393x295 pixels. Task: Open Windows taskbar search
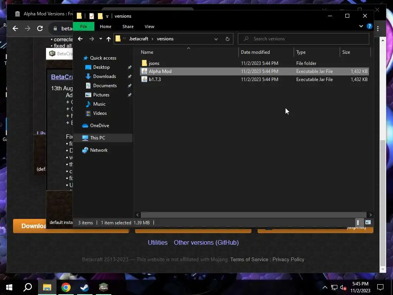(28, 287)
